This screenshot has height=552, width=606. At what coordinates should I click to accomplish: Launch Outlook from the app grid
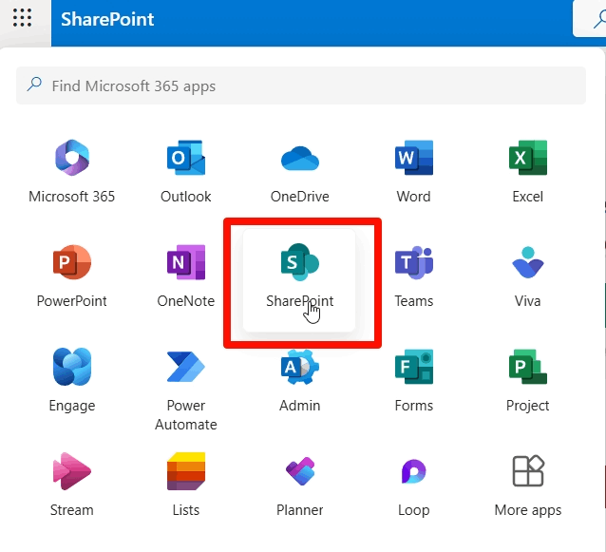pos(186,172)
